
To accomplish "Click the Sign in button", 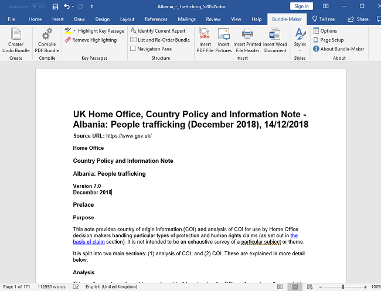I will click(x=301, y=6).
